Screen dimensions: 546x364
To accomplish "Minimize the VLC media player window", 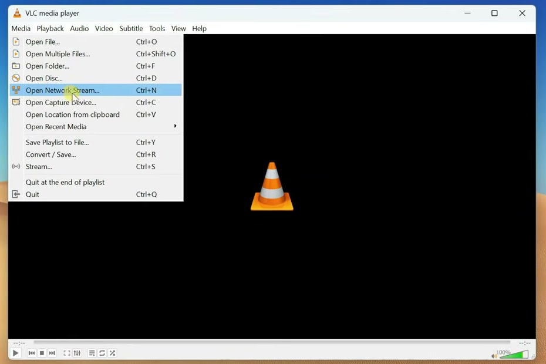I will (468, 14).
